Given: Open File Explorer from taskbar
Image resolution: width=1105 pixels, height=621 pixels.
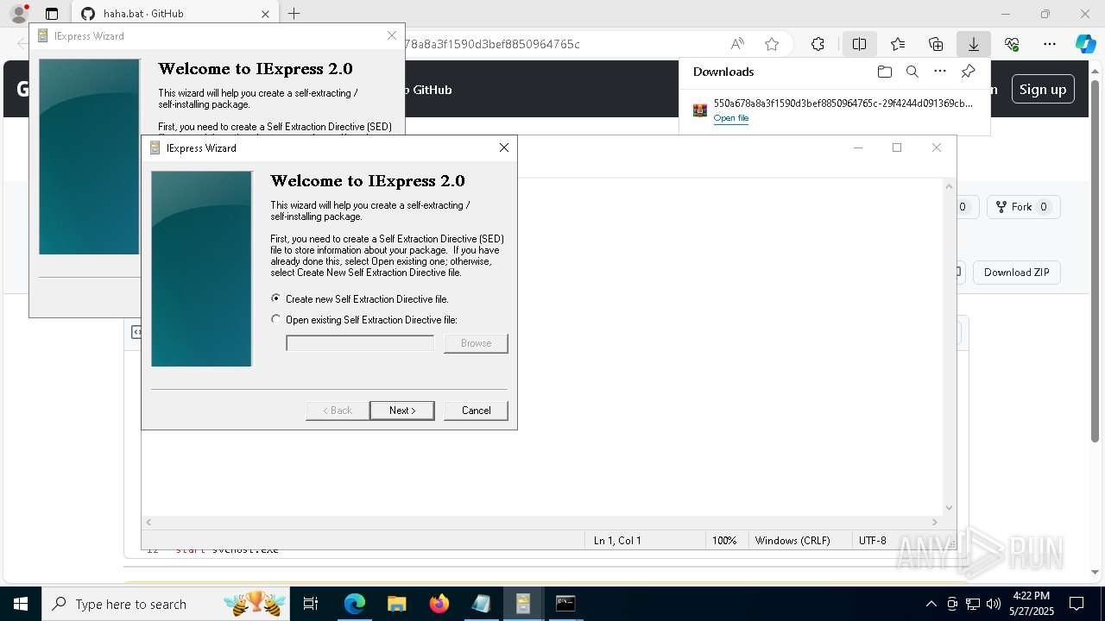Looking at the screenshot, I should (397, 604).
